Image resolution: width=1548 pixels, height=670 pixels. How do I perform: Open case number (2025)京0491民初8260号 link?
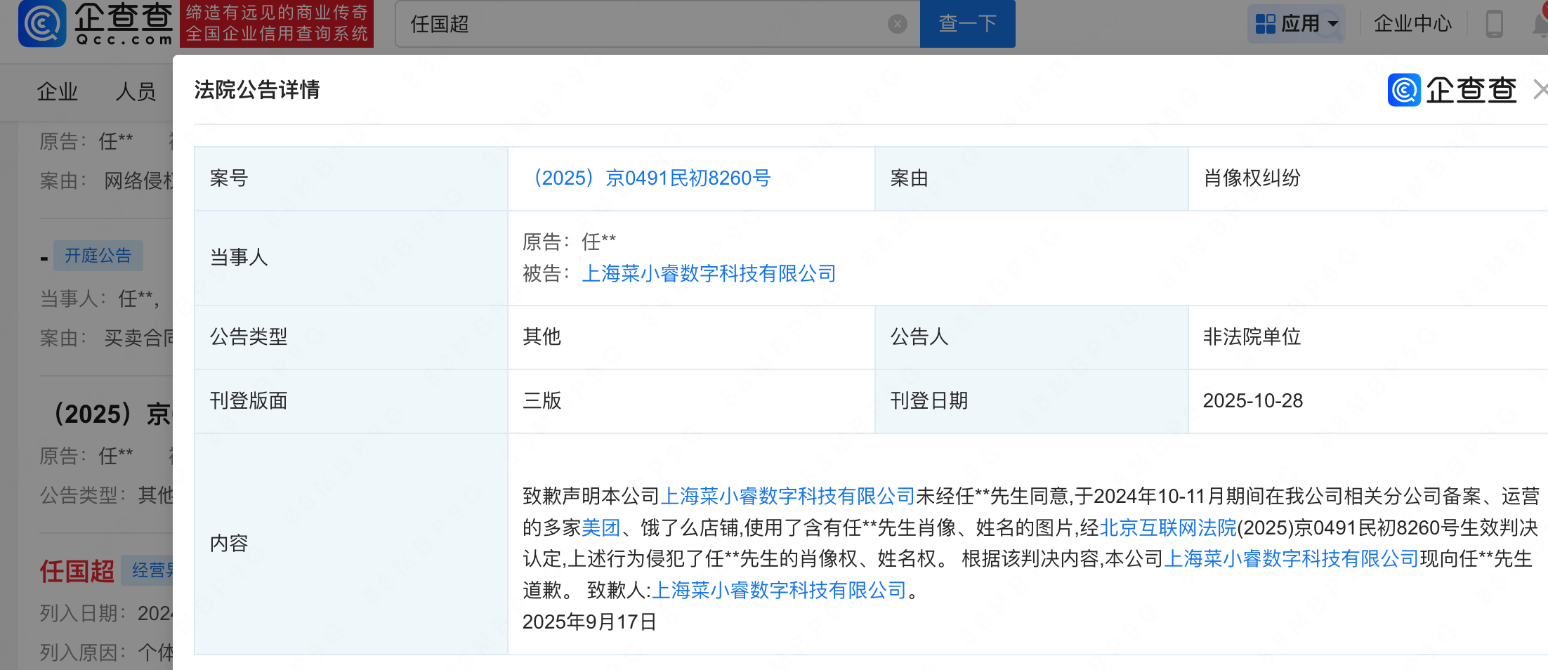(652, 178)
